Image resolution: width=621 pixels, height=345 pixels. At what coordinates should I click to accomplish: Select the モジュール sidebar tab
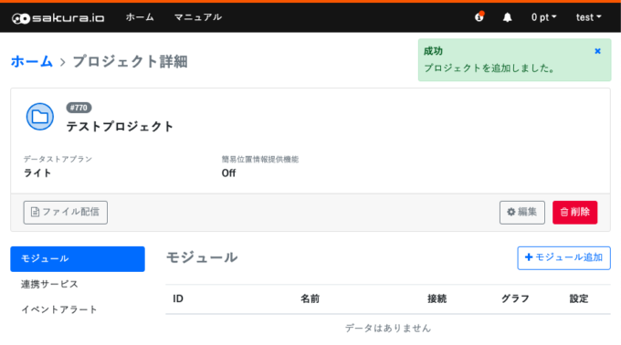point(78,259)
